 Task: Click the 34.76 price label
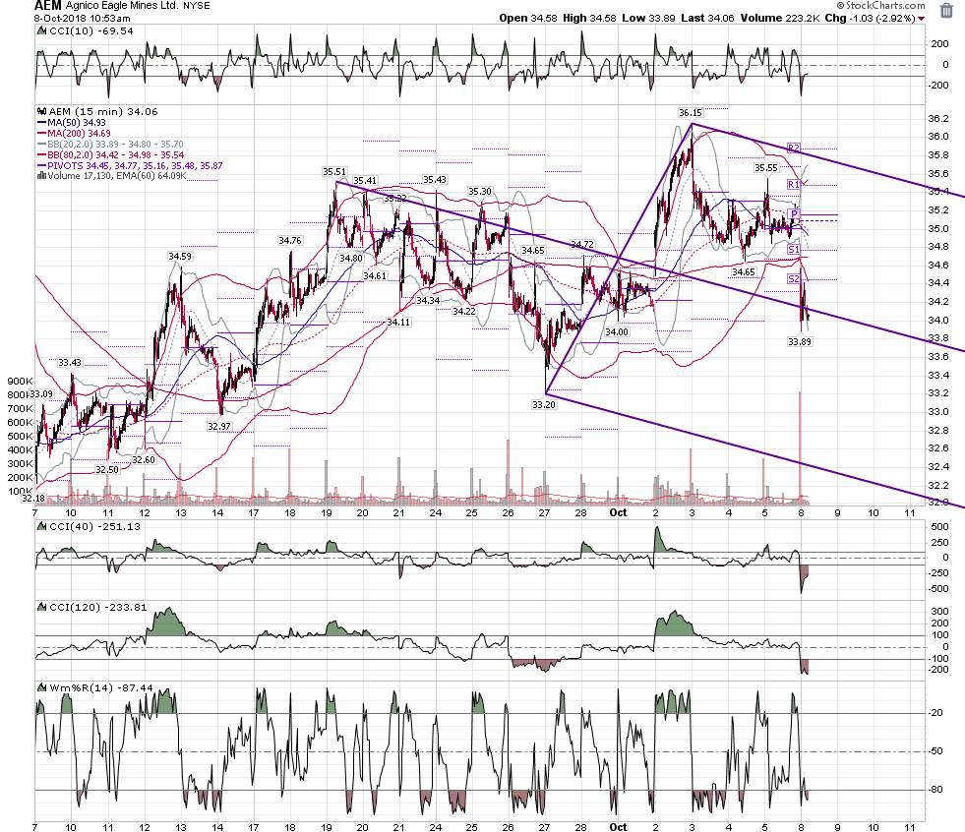(x=290, y=241)
